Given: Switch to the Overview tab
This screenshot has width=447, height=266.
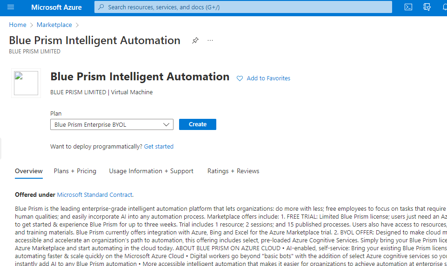Looking at the screenshot, I should [29, 171].
